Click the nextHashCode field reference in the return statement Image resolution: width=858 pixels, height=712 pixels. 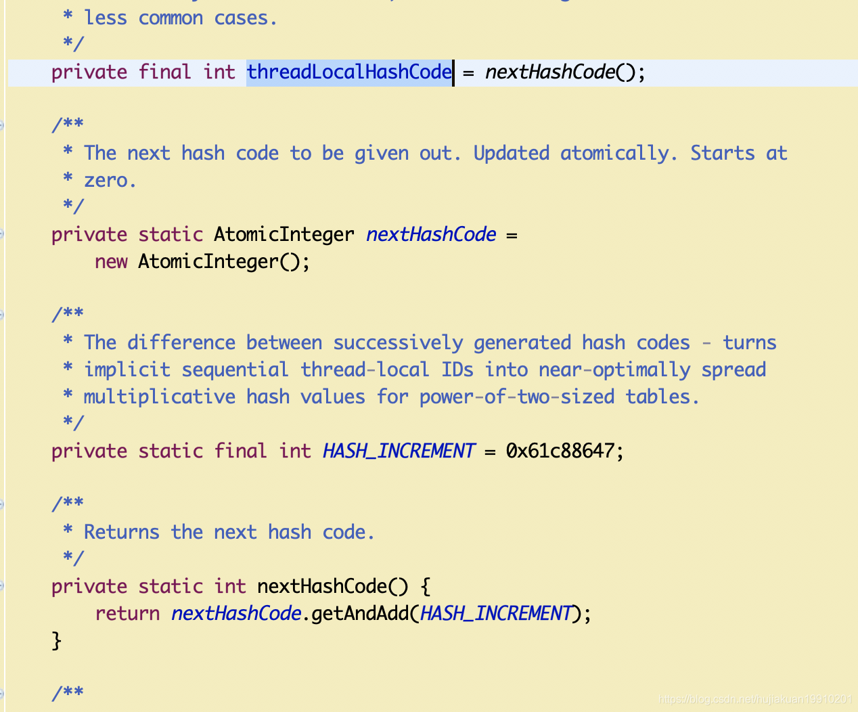(236, 613)
